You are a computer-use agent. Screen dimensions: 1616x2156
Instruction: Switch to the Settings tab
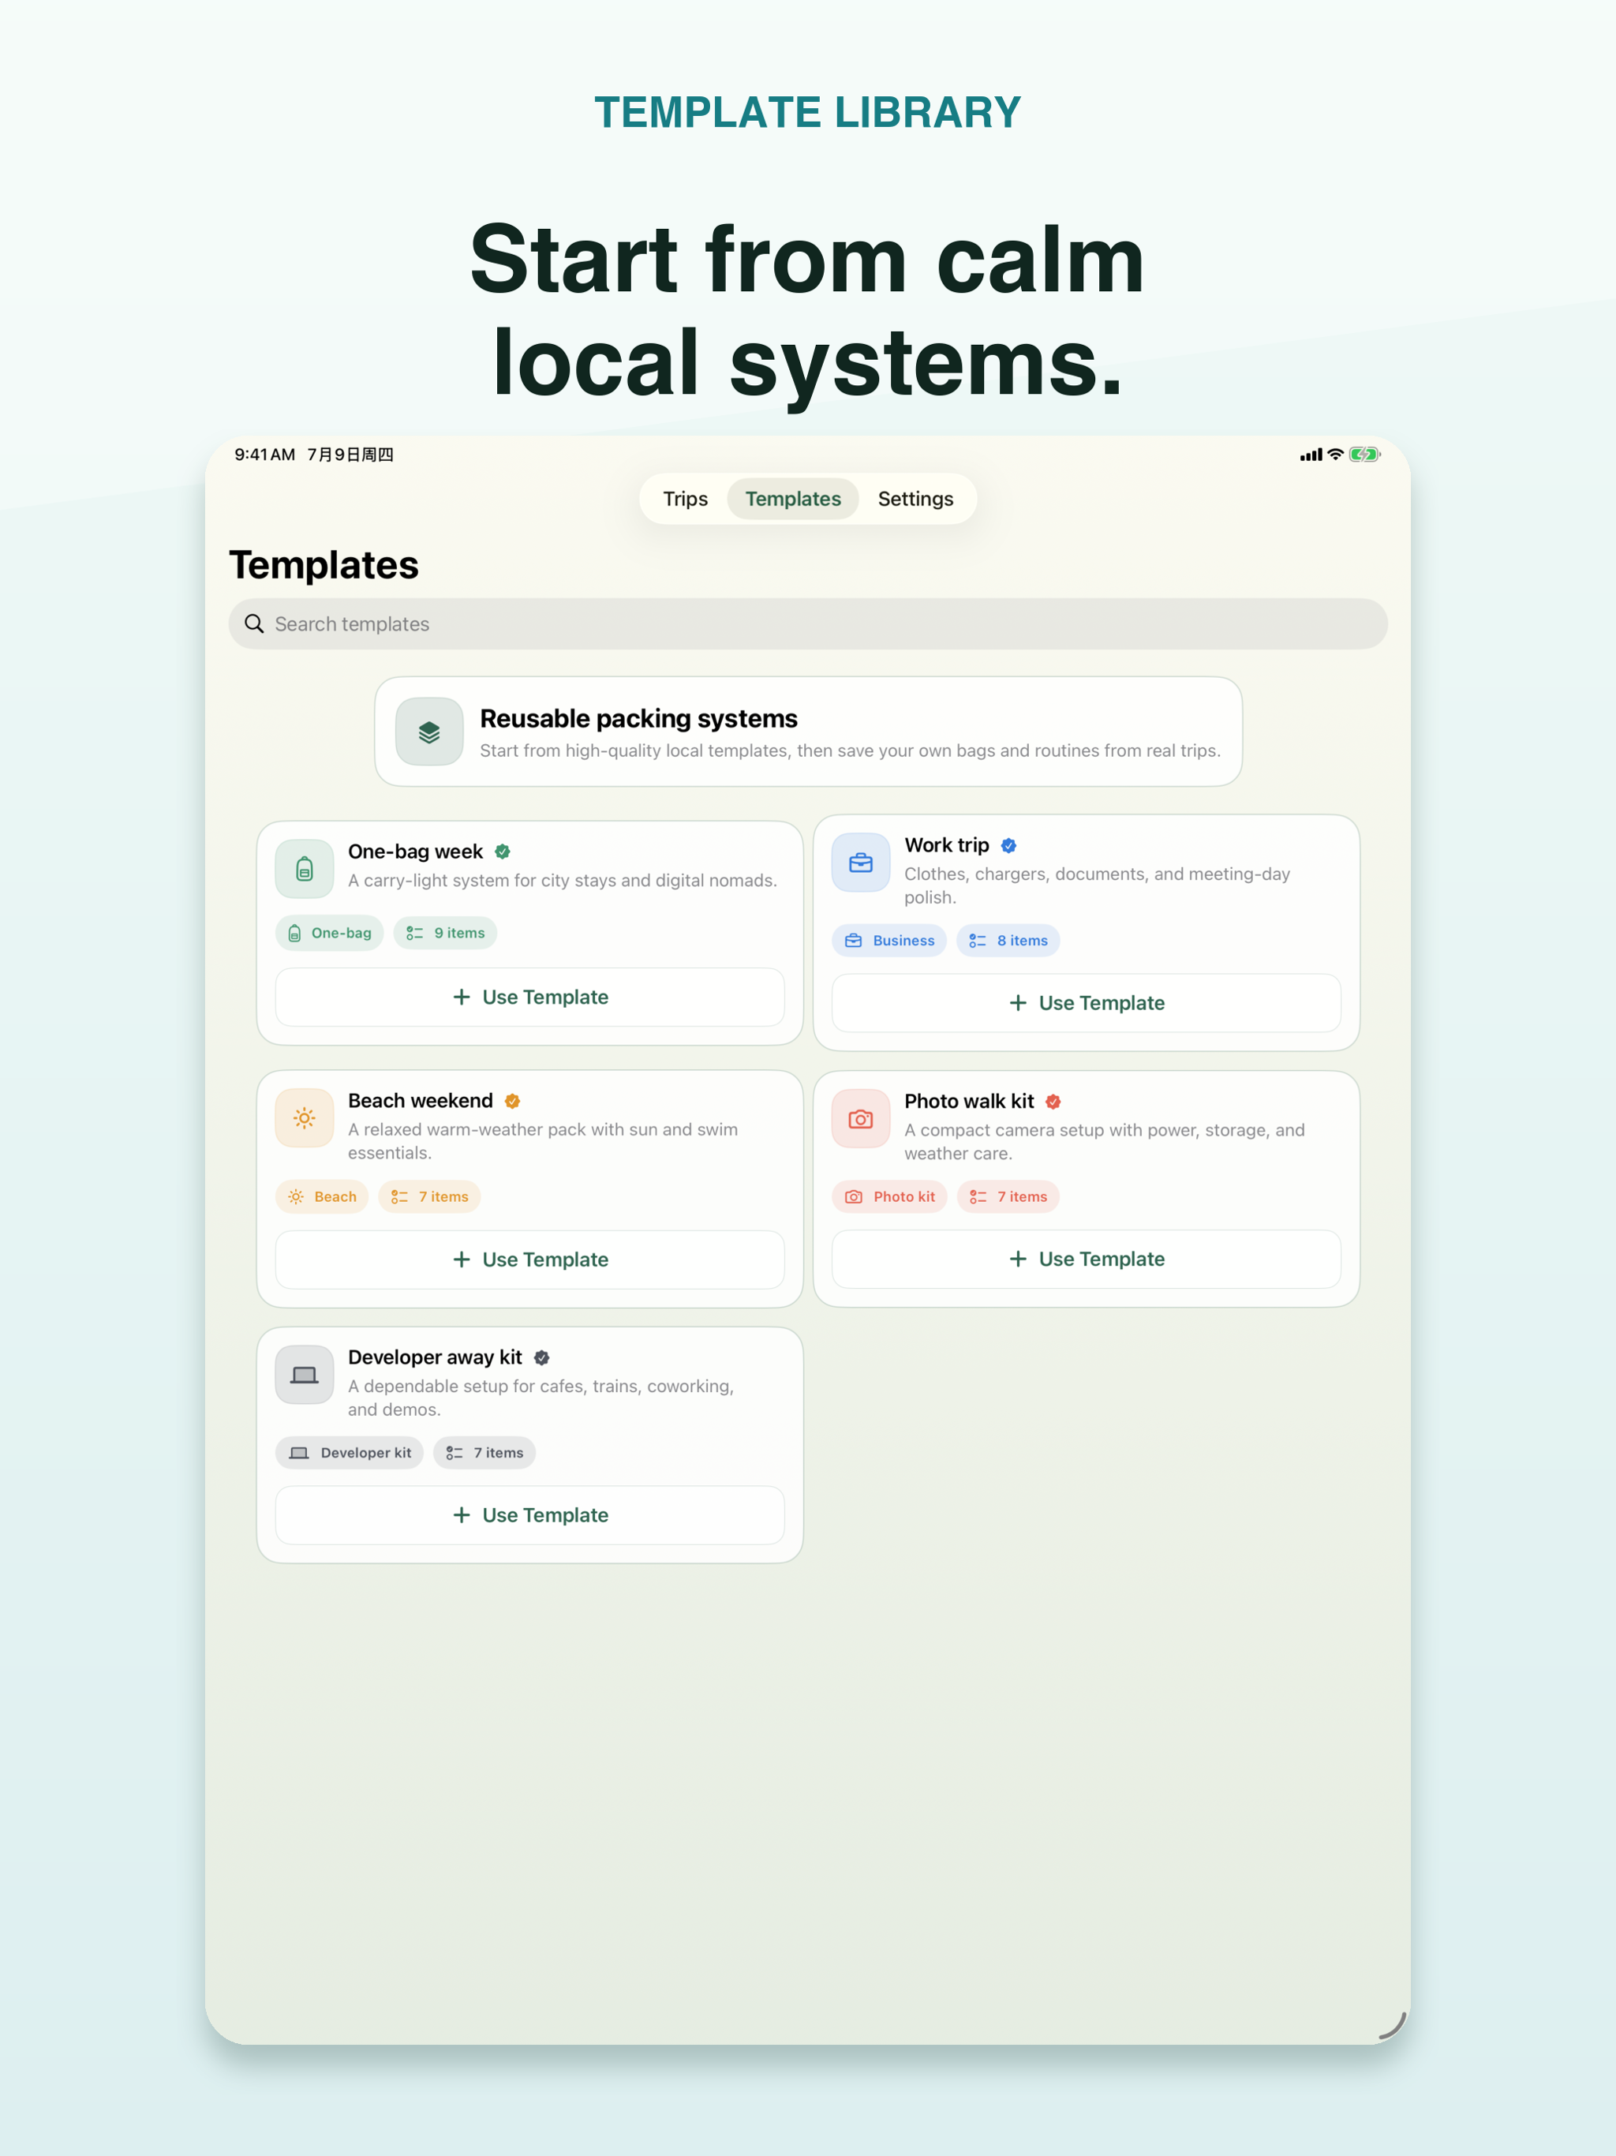pos(915,499)
